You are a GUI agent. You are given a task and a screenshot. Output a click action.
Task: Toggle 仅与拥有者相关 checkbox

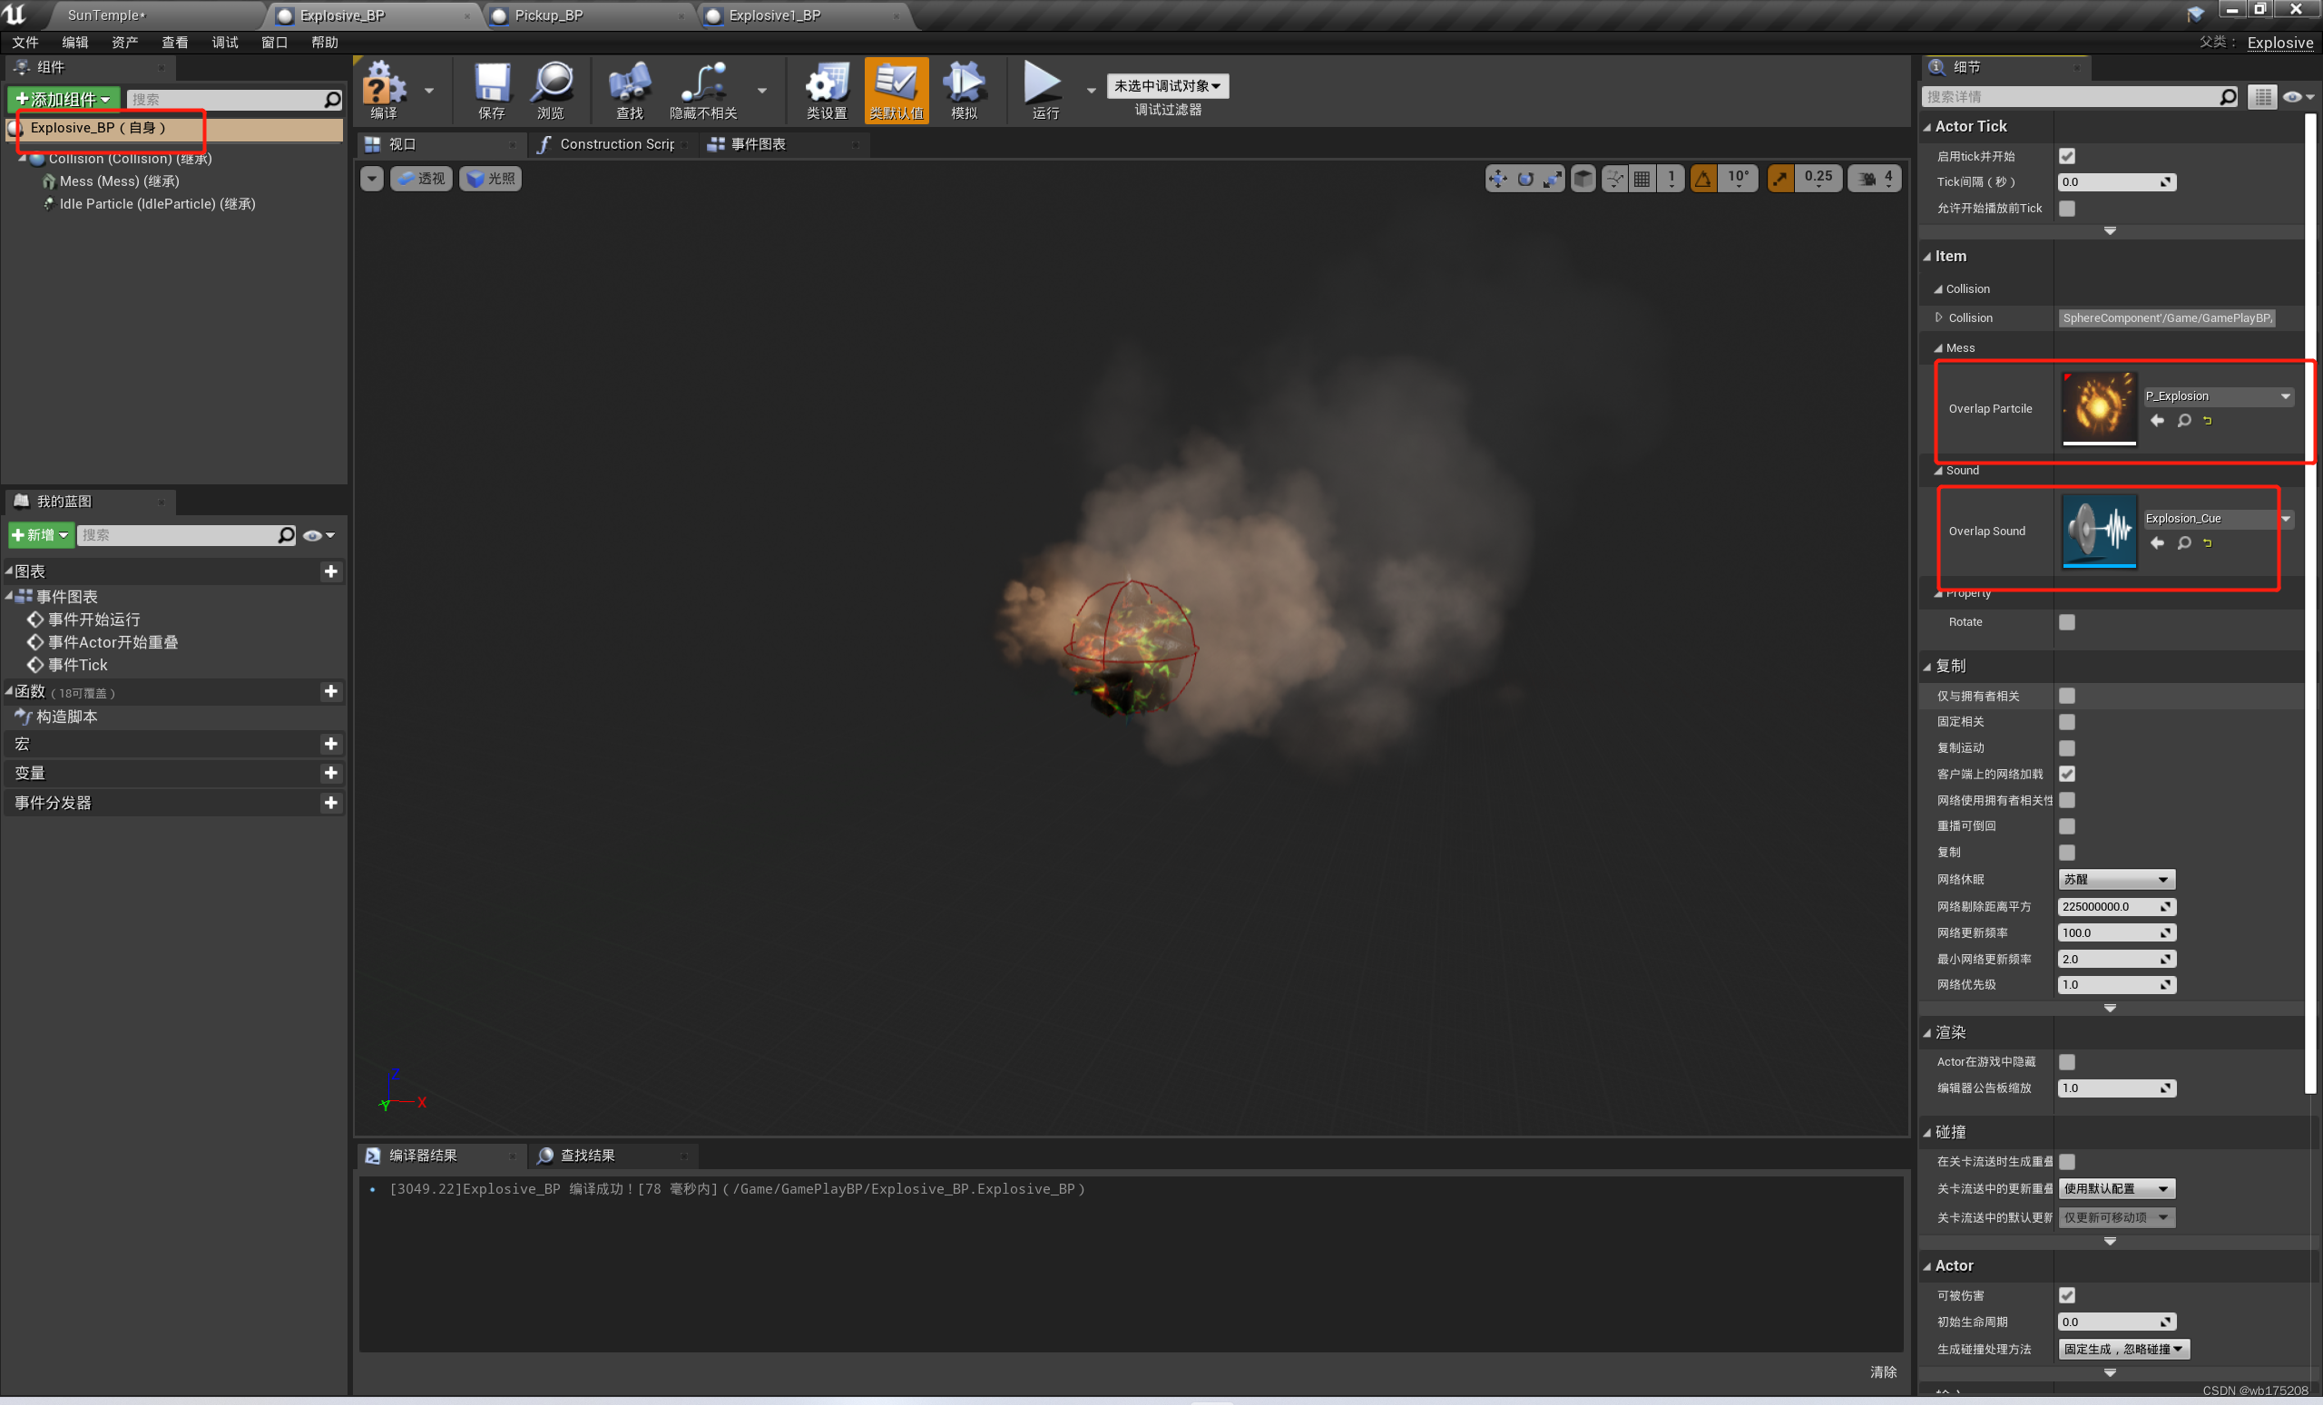click(x=2066, y=696)
